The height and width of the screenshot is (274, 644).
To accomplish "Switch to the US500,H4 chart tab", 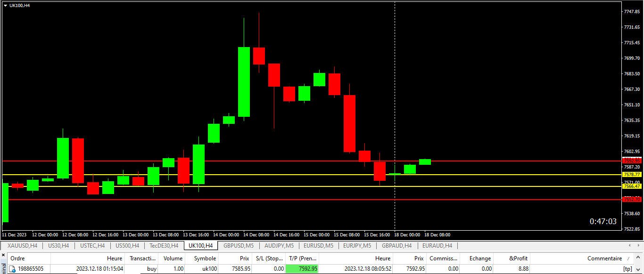I will point(127,245).
